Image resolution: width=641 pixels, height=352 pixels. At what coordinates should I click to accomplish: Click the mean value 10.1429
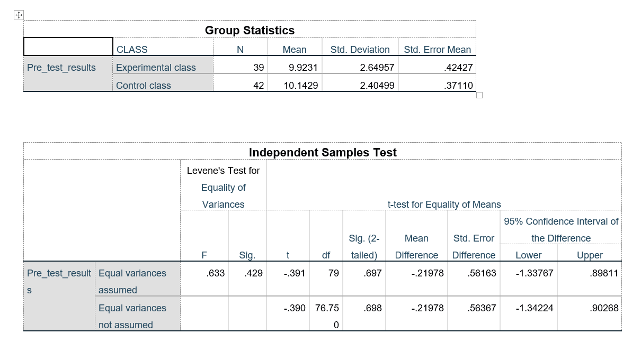tap(301, 86)
